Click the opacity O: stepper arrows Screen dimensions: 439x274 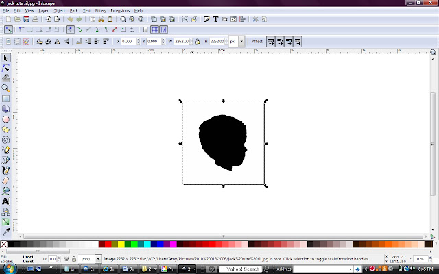coord(59,259)
